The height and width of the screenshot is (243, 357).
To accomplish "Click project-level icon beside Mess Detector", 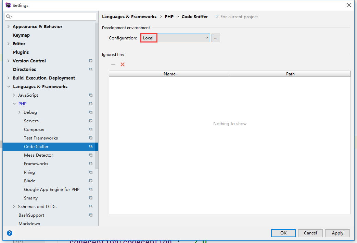I will pos(91,155).
